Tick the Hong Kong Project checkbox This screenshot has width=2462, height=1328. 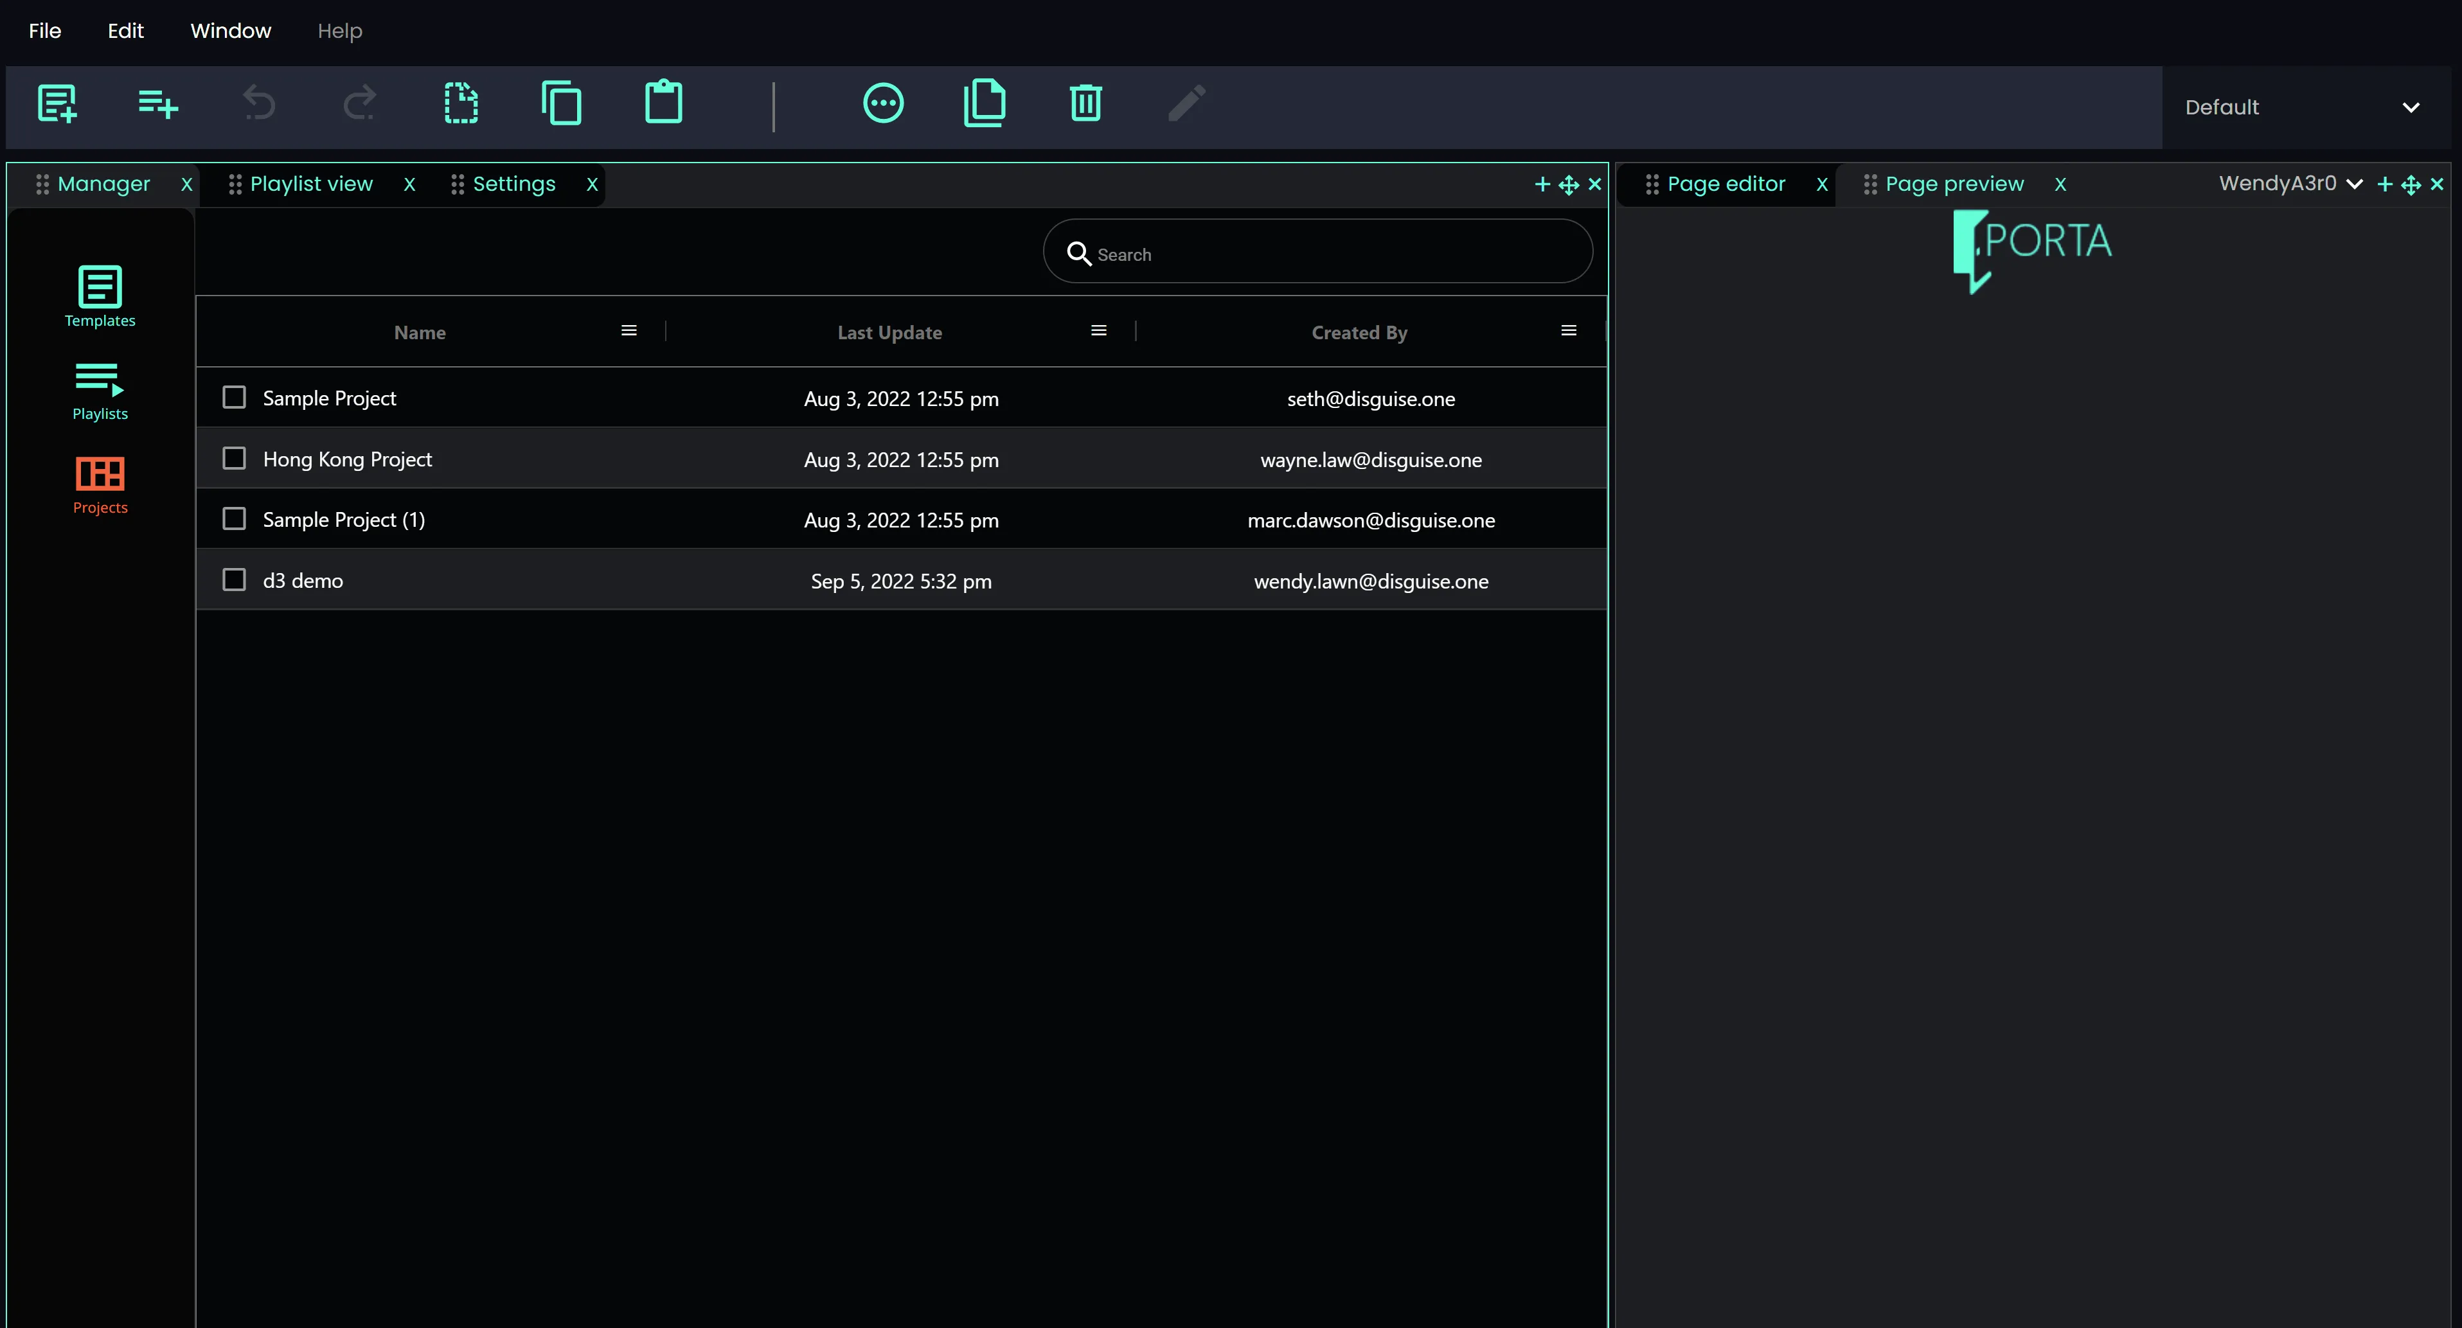[x=234, y=457]
